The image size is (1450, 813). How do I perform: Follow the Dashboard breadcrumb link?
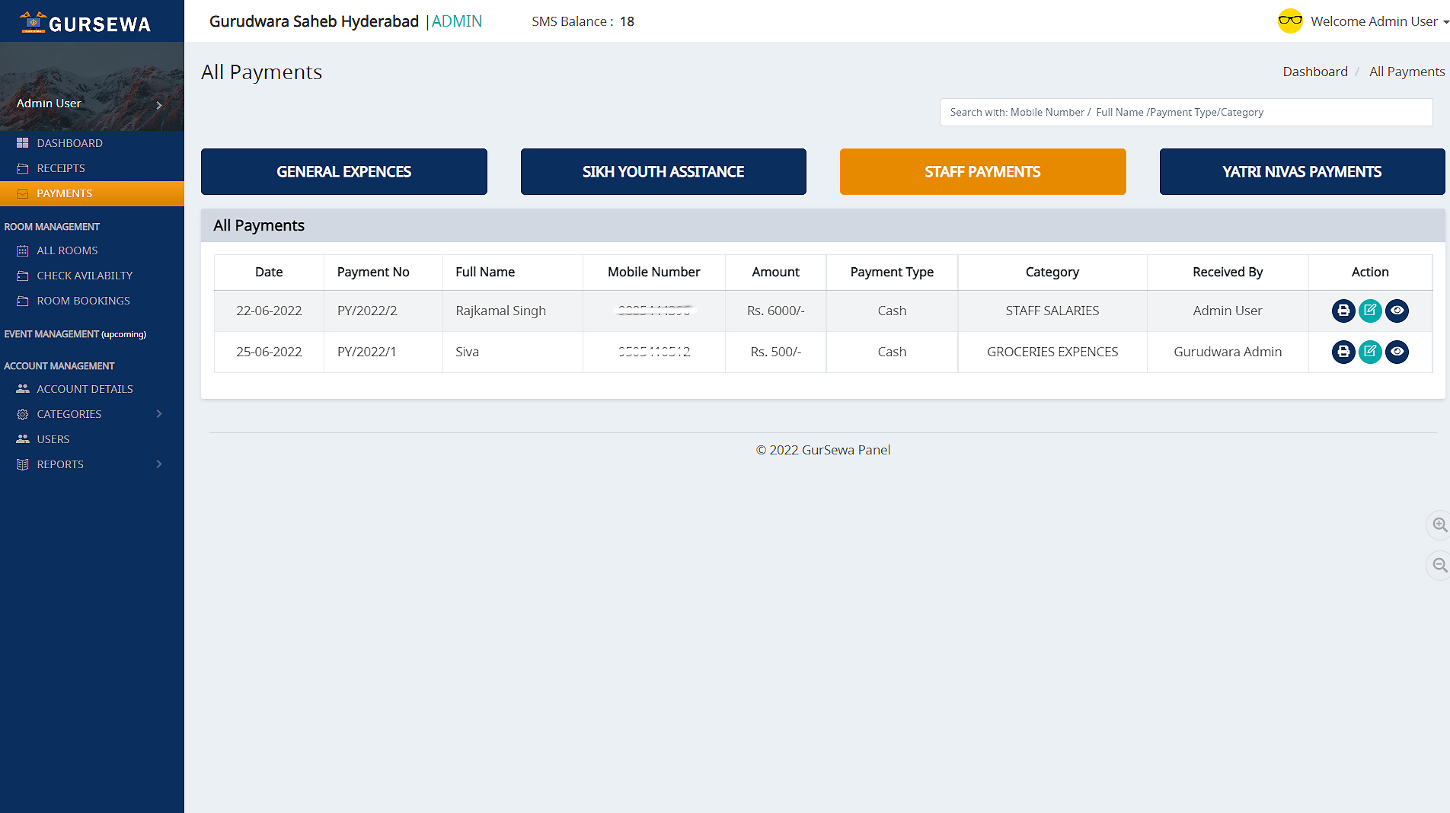point(1314,72)
